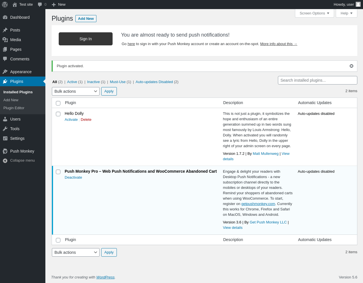Expand the Screen Options panel
This screenshot has width=363, height=283.
pos(315,13)
